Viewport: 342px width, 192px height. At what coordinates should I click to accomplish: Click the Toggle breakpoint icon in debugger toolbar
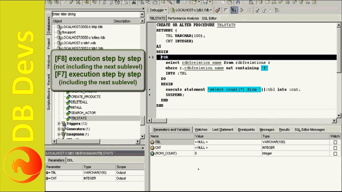pos(218,10)
